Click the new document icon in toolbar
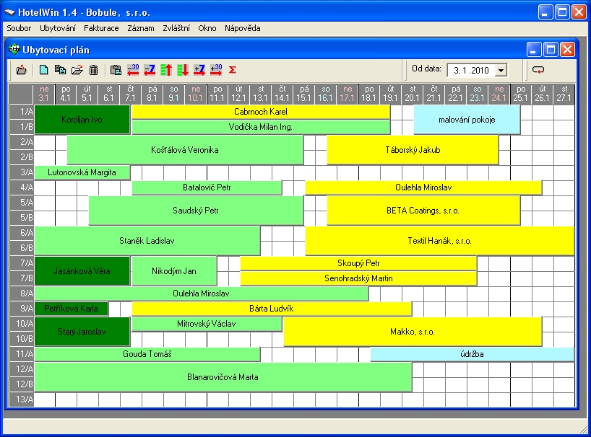 pyautogui.click(x=44, y=70)
